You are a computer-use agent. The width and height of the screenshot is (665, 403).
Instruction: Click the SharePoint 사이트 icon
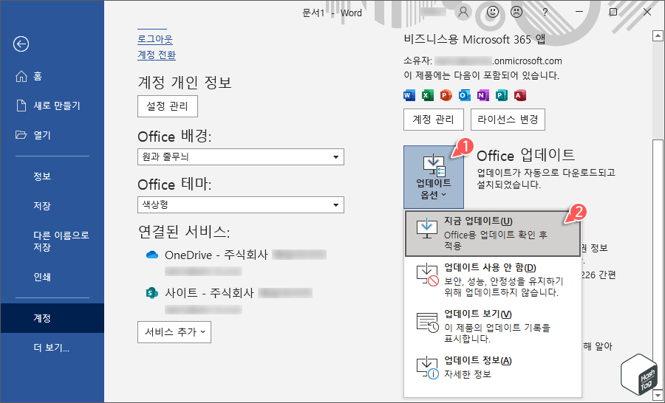(151, 293)
